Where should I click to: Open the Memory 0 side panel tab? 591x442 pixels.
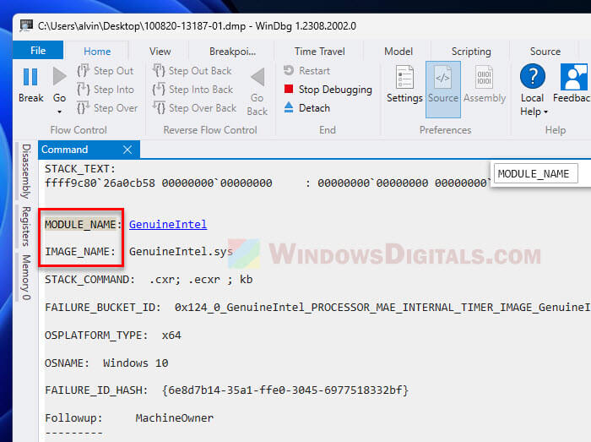point(25,277)
